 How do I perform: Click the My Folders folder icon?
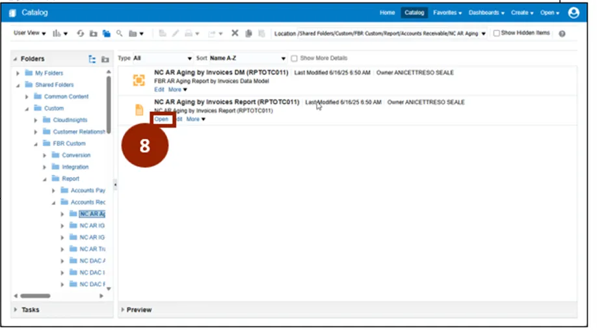[x=29, y=73]
